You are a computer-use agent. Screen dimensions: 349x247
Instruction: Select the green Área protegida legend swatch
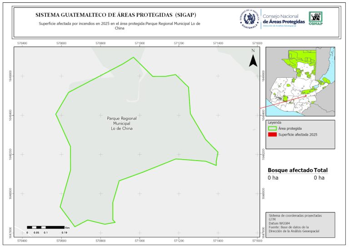(x=272, y=129)
